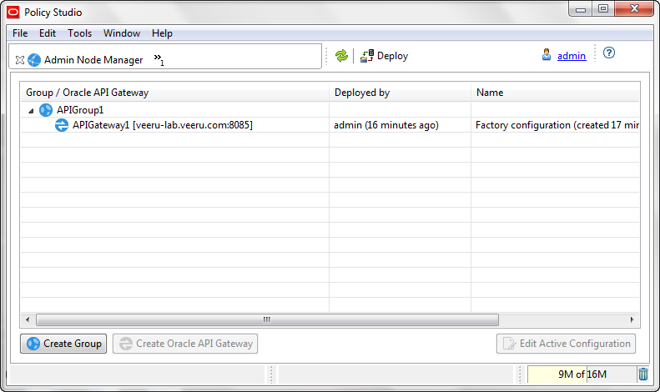Click 'admin (16 minutes ago)' cell
Viewport: 660px width, 392px height.
point(386,125)
